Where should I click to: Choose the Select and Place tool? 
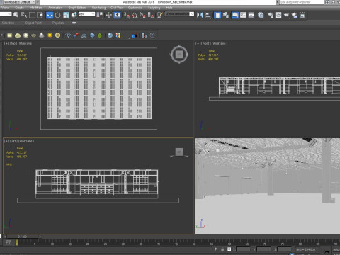[x=74, y=15]
